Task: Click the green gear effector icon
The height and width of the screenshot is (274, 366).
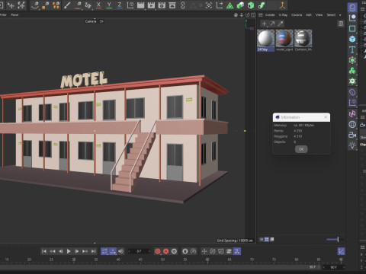Action: [x=352, y=81]
